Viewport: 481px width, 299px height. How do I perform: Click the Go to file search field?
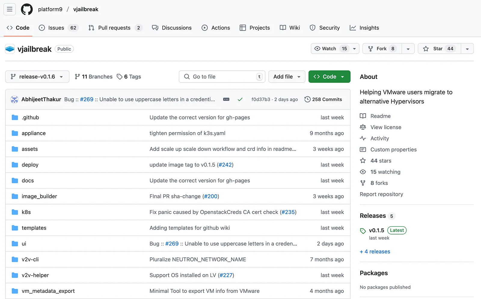[x=222, y=77]
